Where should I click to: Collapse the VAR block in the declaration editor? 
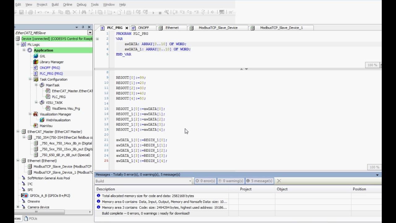pyautogui.click(x=97, y=39)
